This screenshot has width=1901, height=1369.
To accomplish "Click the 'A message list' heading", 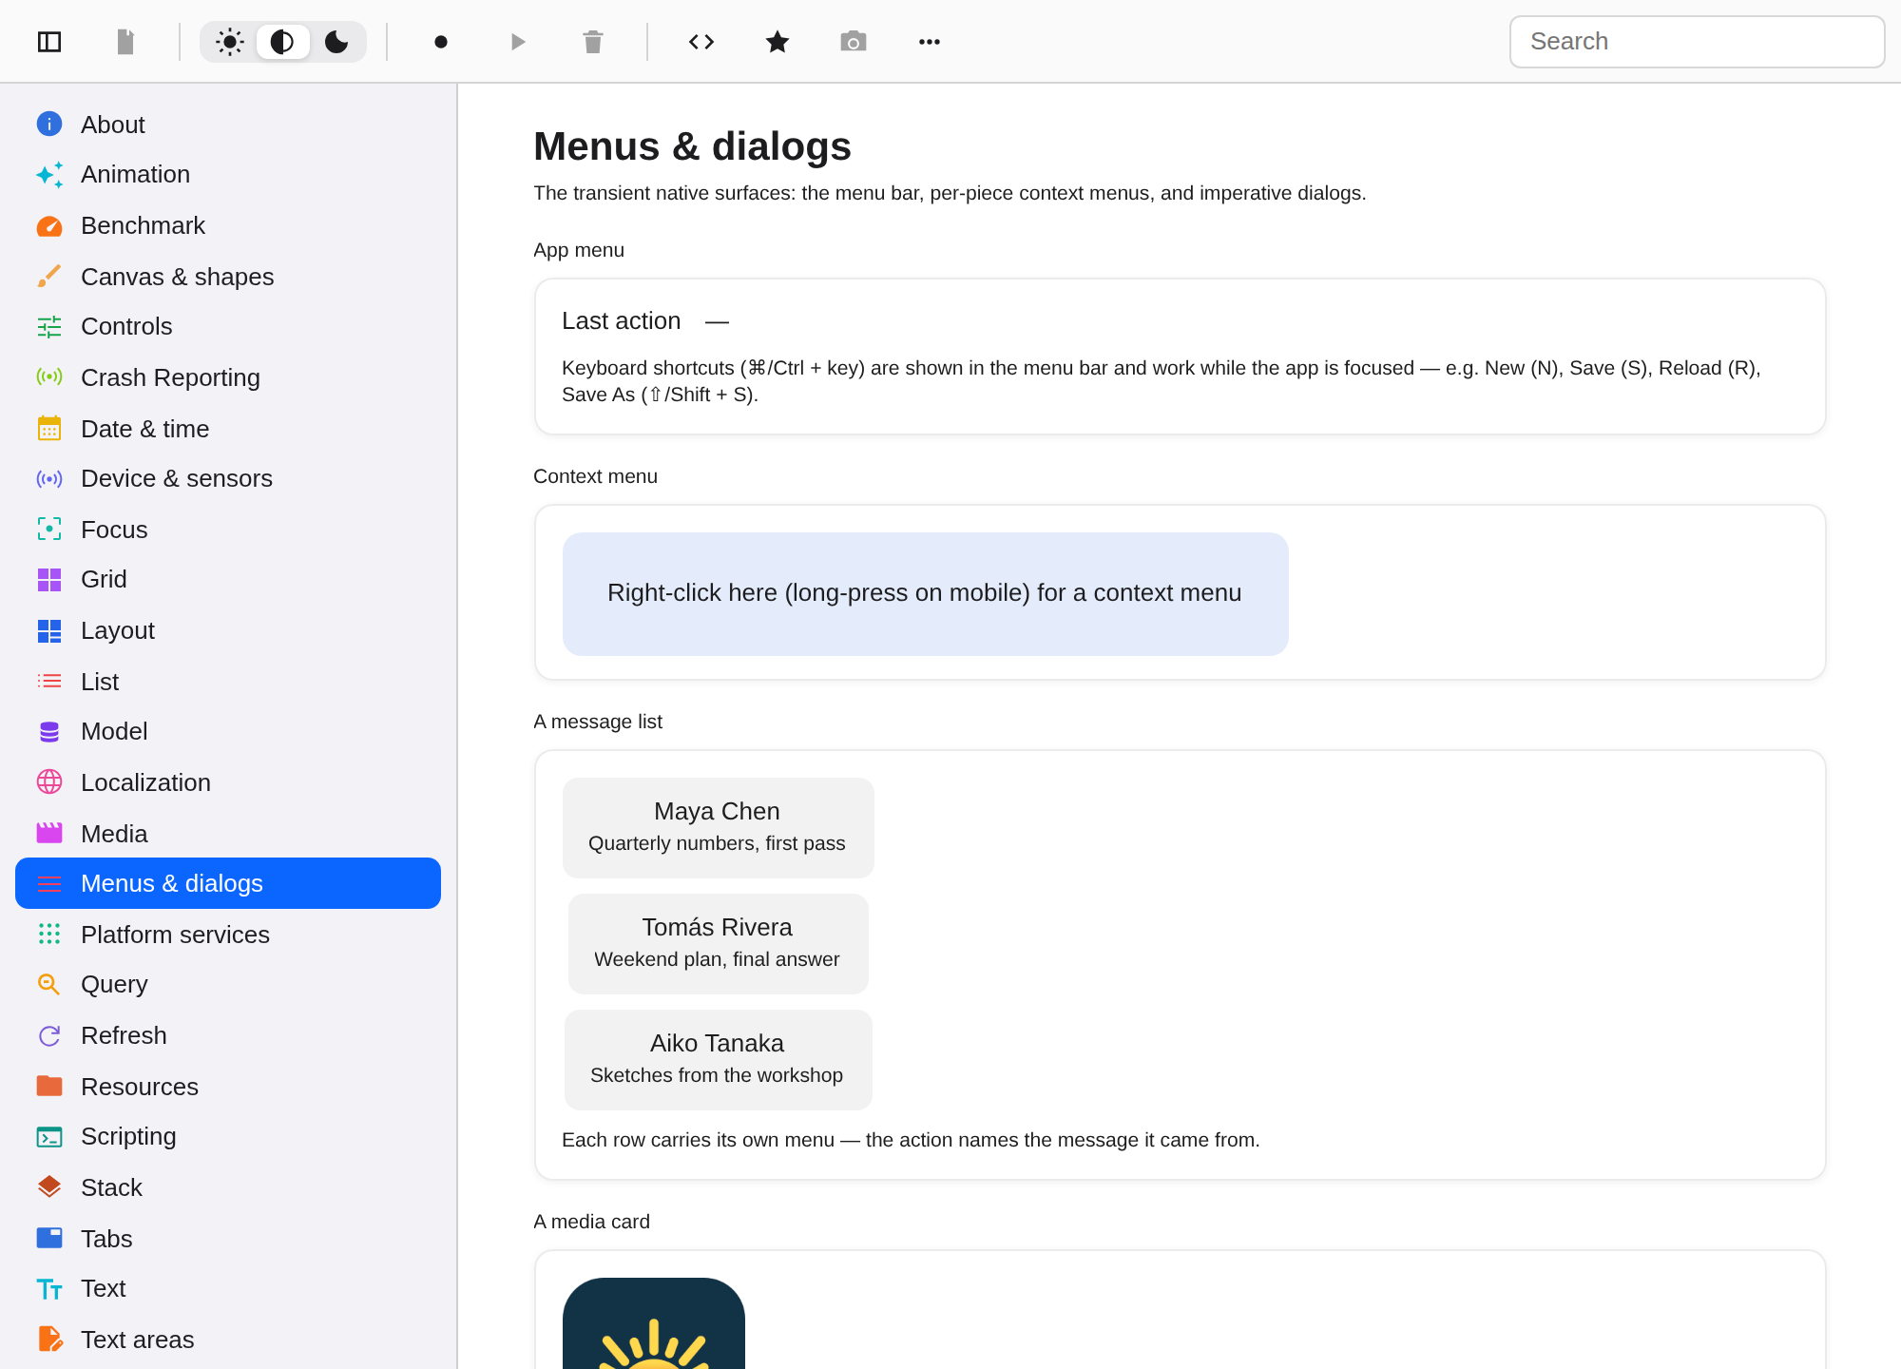I will click(x=598, y=722).
